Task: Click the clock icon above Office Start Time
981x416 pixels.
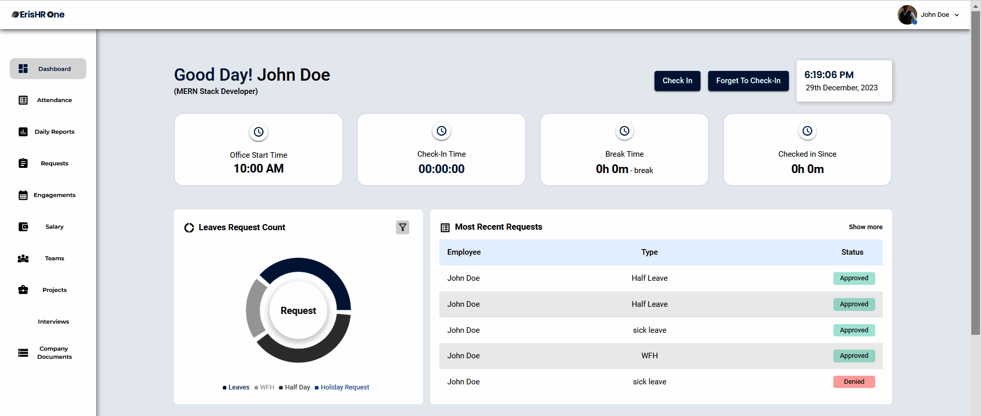Action: click(259, 132)
